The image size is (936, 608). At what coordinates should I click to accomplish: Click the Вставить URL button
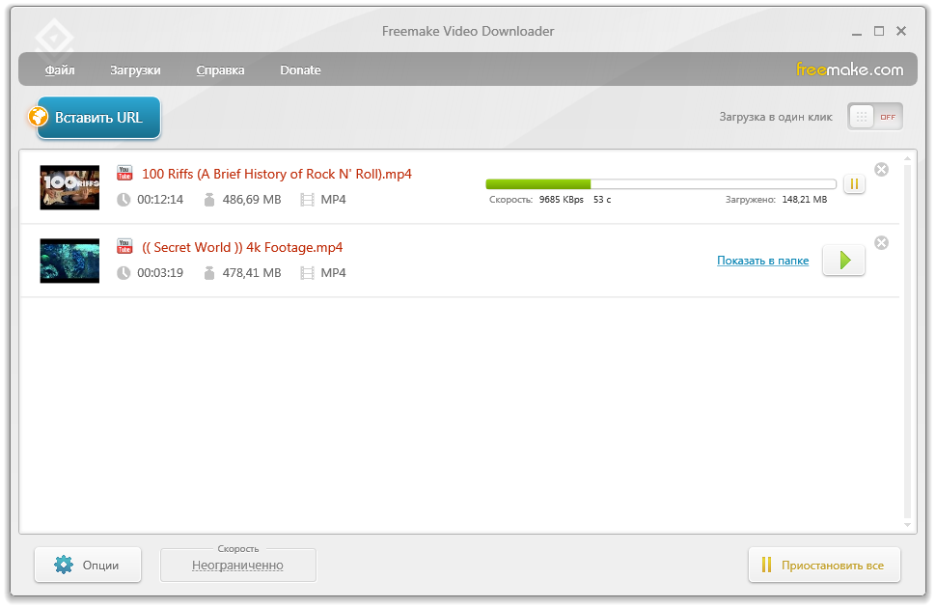point(99,117)
